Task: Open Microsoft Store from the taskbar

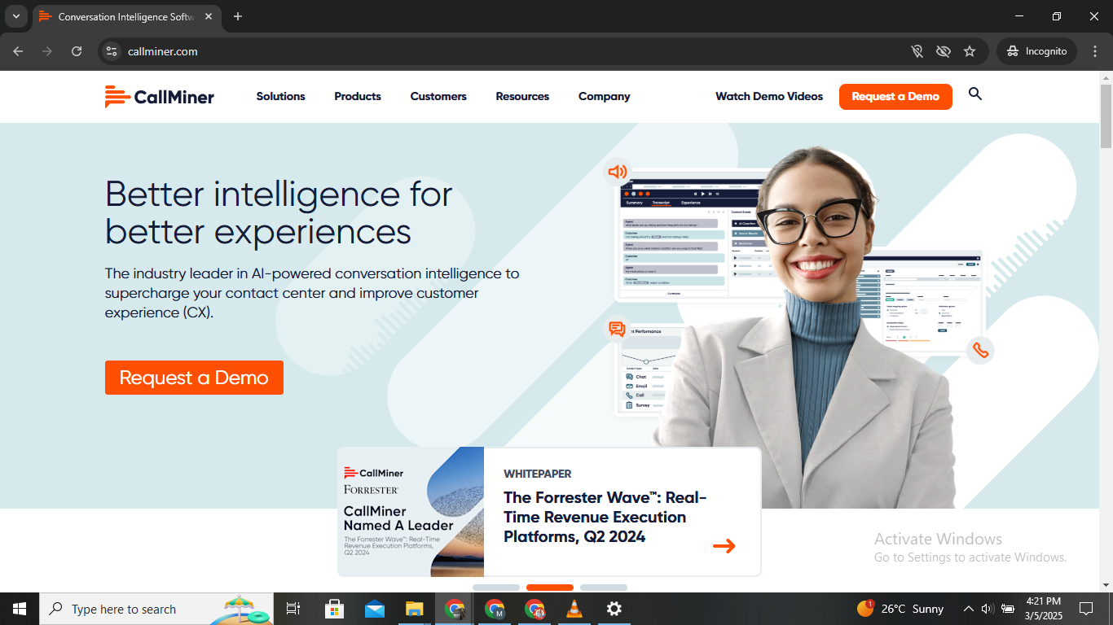Action: pyautogui.click(x=334, y=609)
